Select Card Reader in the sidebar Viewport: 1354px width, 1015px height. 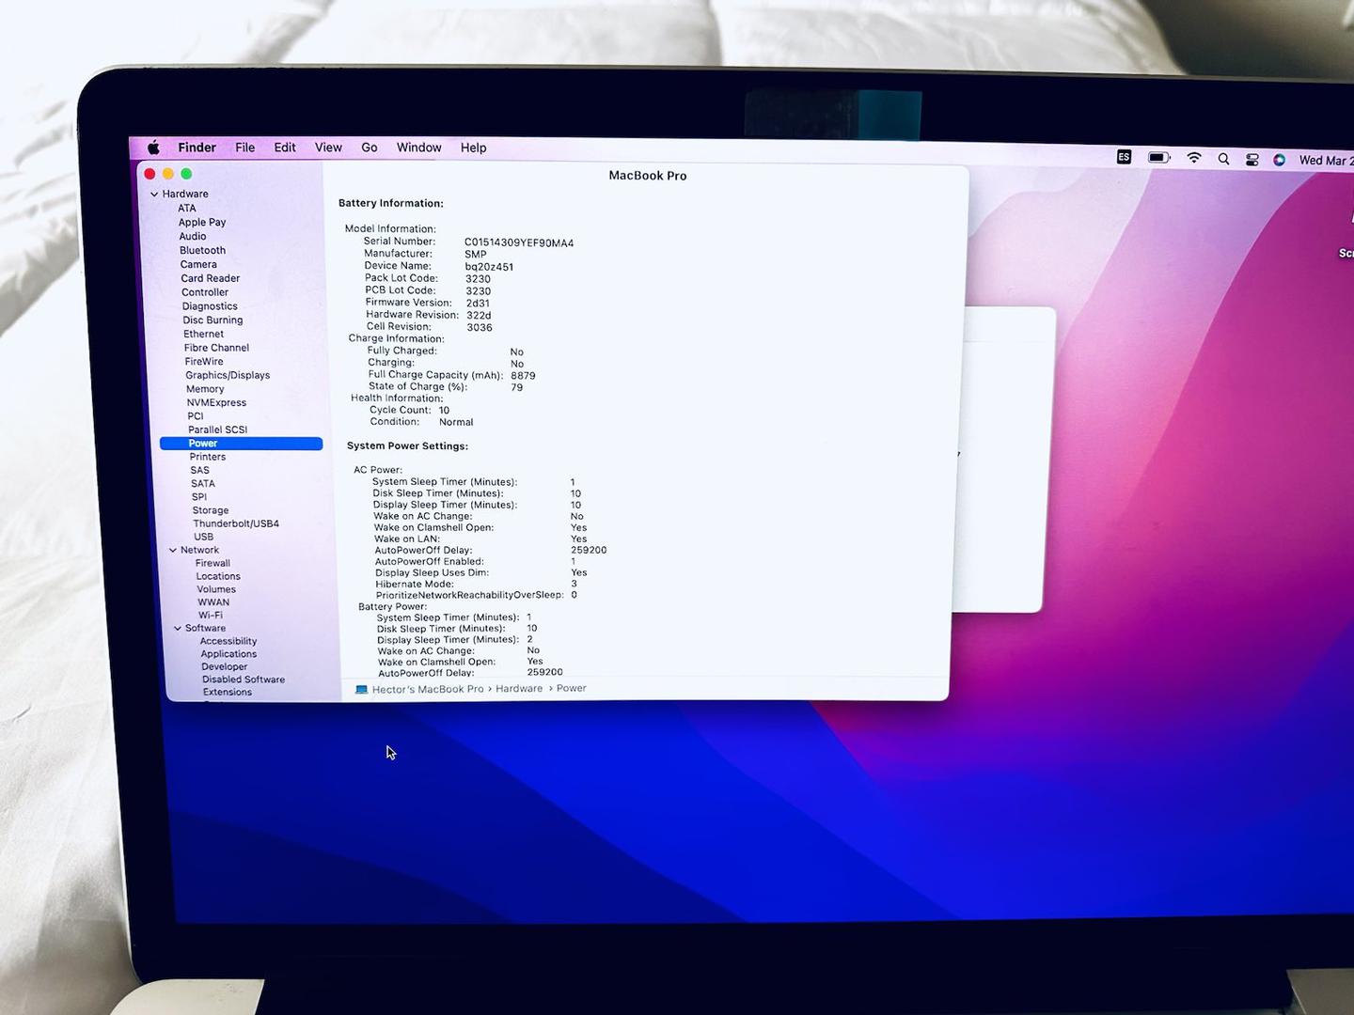click(211, 278)
